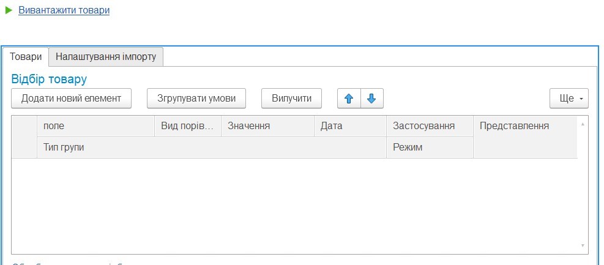This screenshot has height=265, width=604.
Task: Open the Налаштування імпорту tab
Action: coord(106,57)
